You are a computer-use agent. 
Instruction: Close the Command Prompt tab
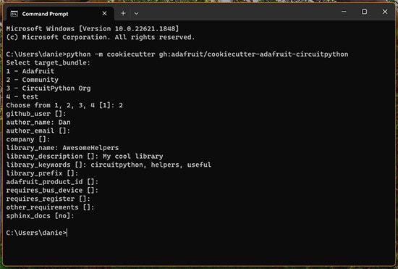(104, 14)
